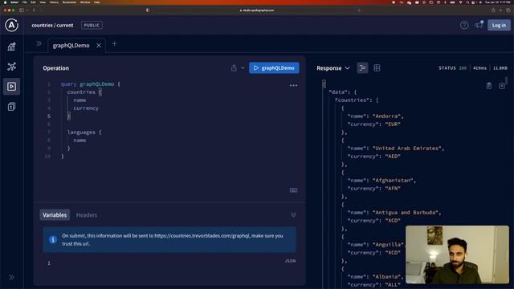Open the Apple menu

[5, 2]
